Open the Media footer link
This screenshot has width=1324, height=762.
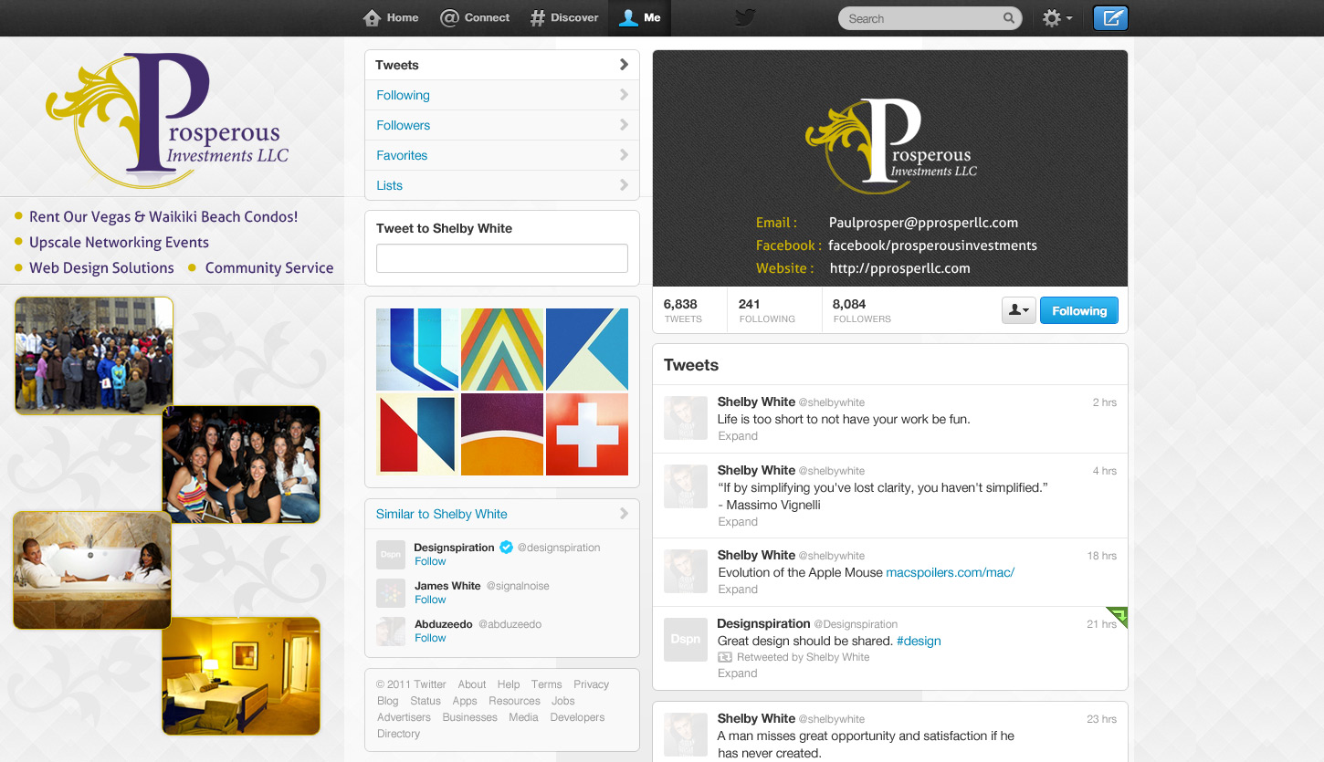[x=523, y=717]
